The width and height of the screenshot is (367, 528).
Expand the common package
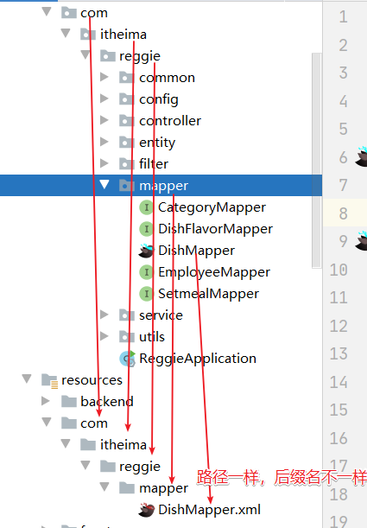coord(104,77)
